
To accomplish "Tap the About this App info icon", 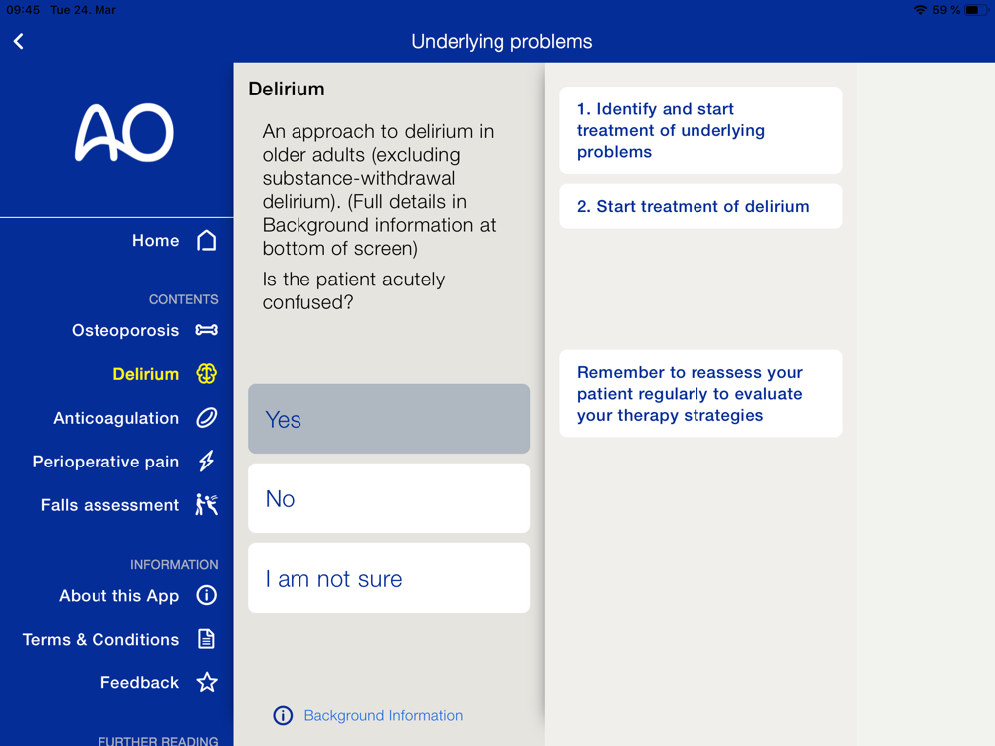I will point(206,595).
